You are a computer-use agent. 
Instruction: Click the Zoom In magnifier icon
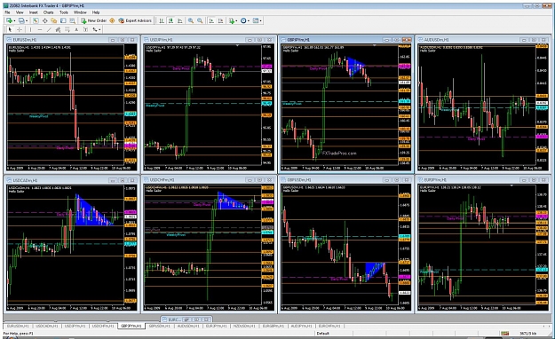(190, 20)
